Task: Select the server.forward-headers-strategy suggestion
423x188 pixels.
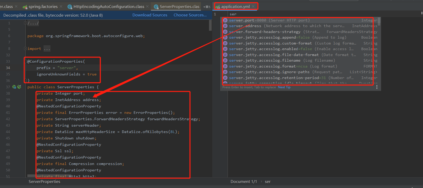Action: (300, 32)
